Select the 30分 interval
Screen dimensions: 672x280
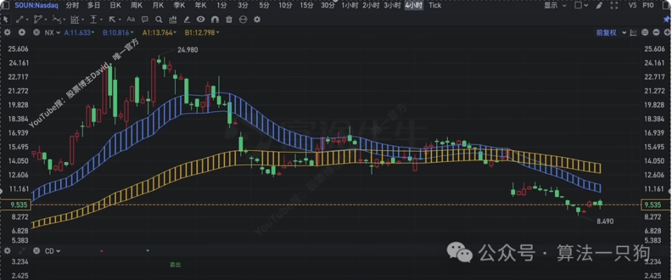328,6
